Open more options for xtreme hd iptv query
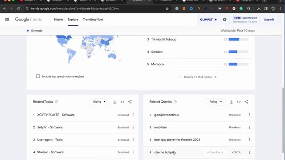Screen dimensions: 285x160 pyautogui.click(x=249, y=152)
